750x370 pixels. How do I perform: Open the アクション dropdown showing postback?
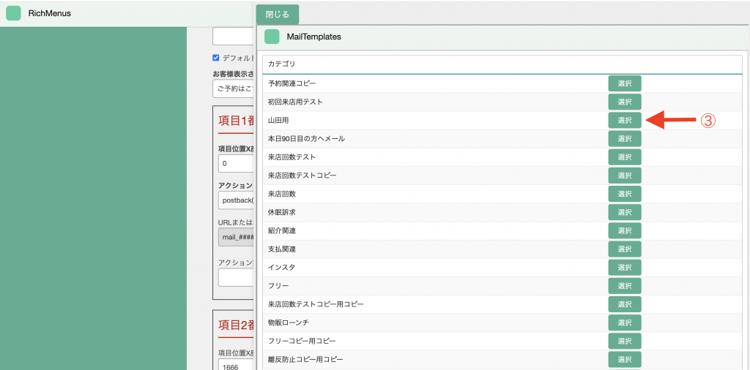235,200
